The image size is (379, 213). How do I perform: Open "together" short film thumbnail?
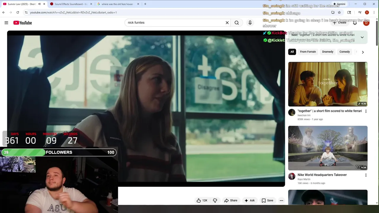[328, 84]
